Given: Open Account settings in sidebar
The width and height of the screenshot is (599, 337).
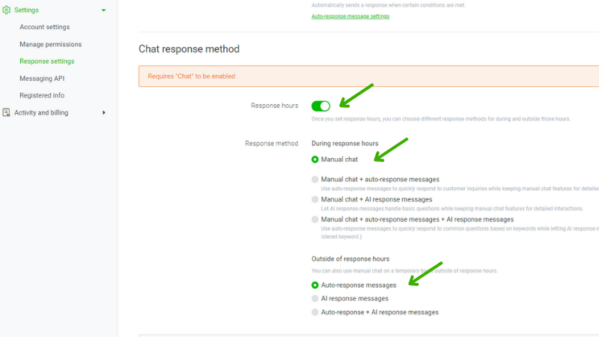Looking at the screenshot, I should coord(45,27).
